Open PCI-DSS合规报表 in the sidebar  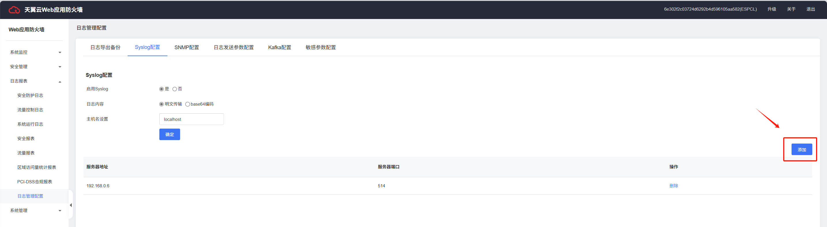click(35, 182)
